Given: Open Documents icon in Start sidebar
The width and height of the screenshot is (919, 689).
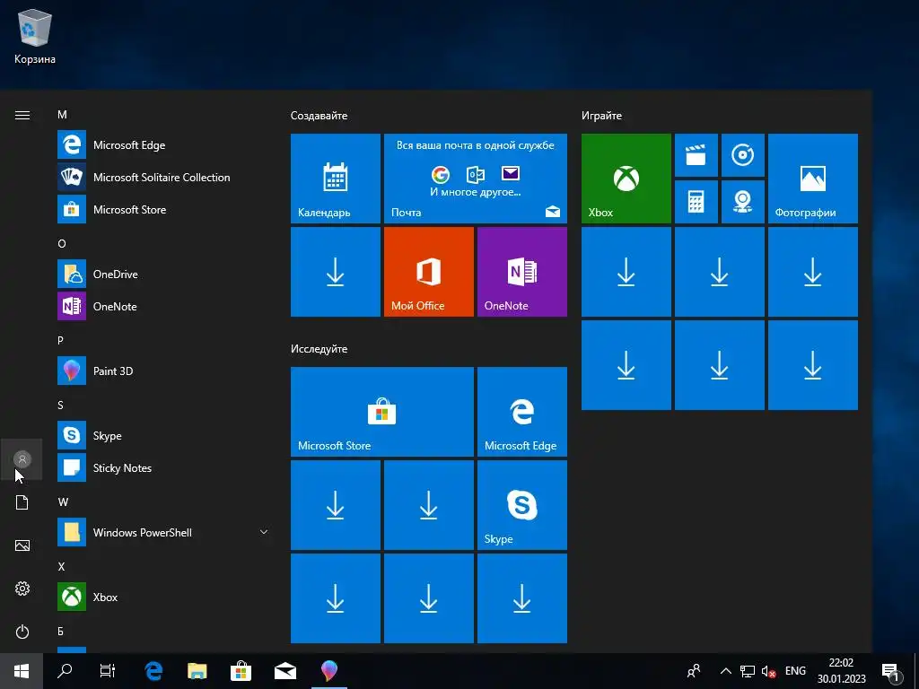Looking at the screenshot, I should (22, 502).
